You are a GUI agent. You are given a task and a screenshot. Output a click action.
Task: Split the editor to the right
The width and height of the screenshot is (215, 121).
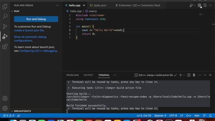pos(205,5)
